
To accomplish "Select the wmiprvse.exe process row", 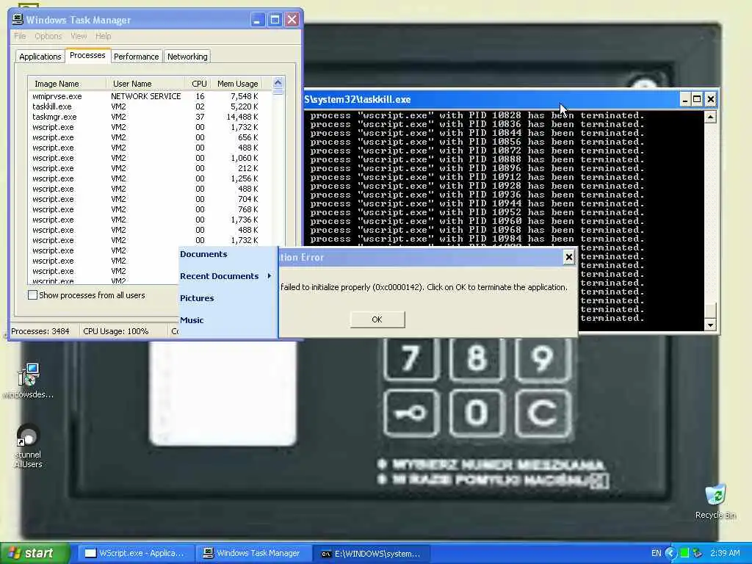I will point(145,96).
